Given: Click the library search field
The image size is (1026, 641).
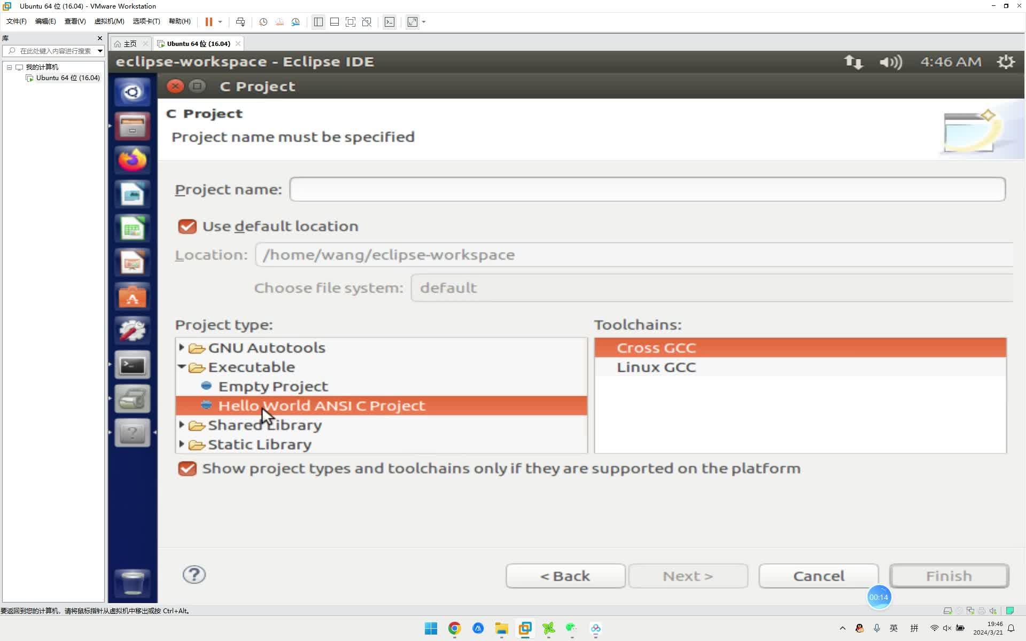Looking at the screenshot, I should tap(52, 51).
